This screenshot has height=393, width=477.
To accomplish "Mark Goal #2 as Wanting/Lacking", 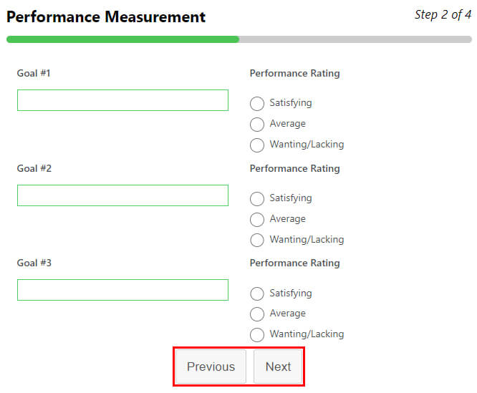I will point(257,241).
